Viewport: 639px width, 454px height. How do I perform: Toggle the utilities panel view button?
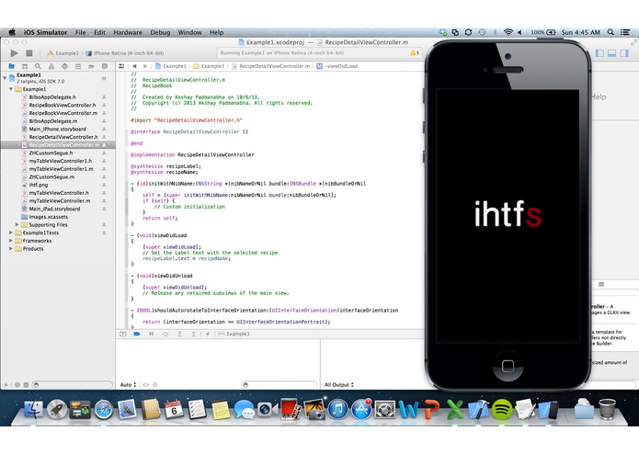(x=624, y=53)
